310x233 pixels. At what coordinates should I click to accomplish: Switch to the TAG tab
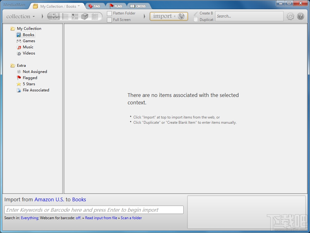click(x=94, y=6)
